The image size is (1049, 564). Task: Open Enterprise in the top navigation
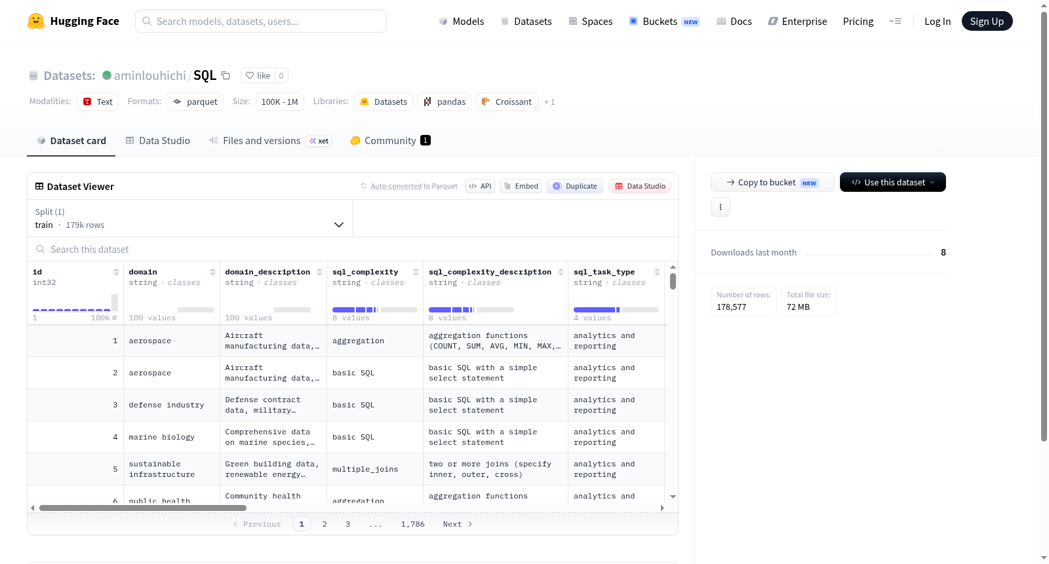(x=797, y=21)
